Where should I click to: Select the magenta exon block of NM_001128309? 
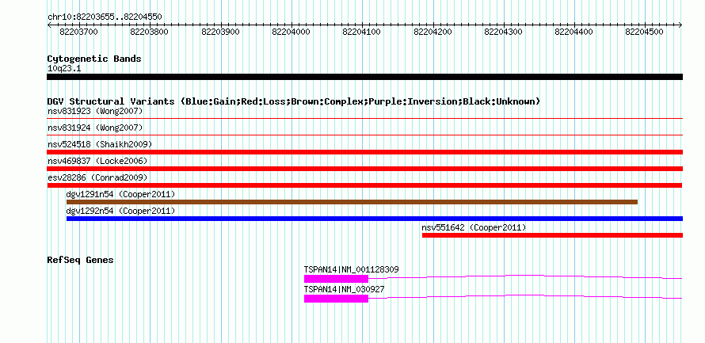pyautogui.click(x=337, y=279)
